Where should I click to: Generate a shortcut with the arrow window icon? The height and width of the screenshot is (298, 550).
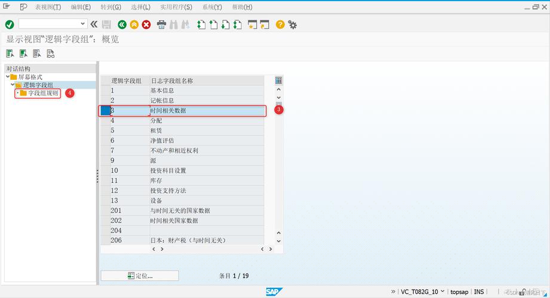point(265,24)
